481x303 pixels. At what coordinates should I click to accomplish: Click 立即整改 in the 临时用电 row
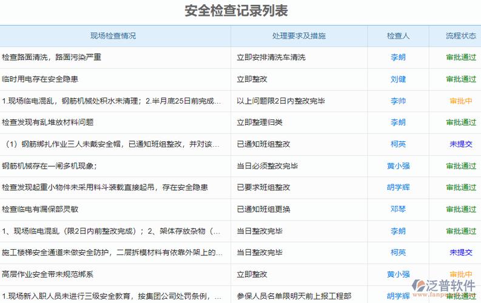[x=252, y=79]
